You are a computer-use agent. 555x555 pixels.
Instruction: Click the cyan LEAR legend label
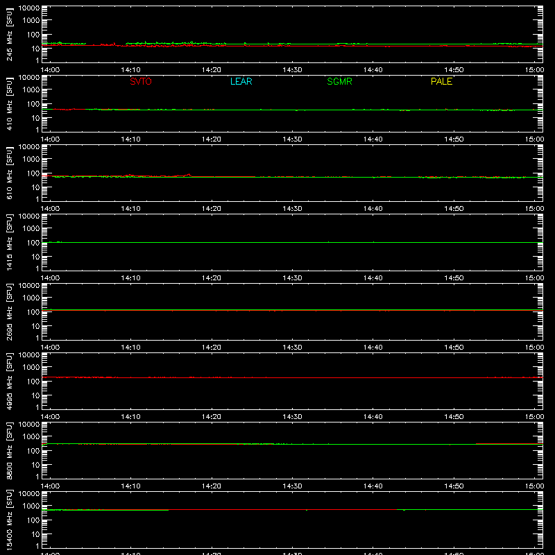pos(241,81)
